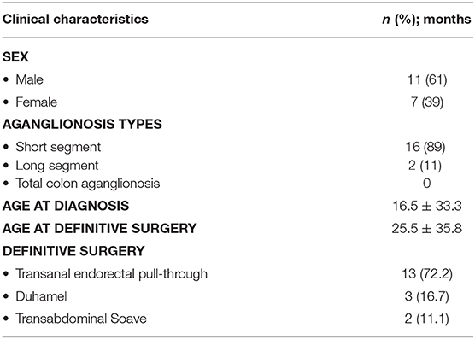Click the Total colon aganglionosis label

[x=88, y=184]
